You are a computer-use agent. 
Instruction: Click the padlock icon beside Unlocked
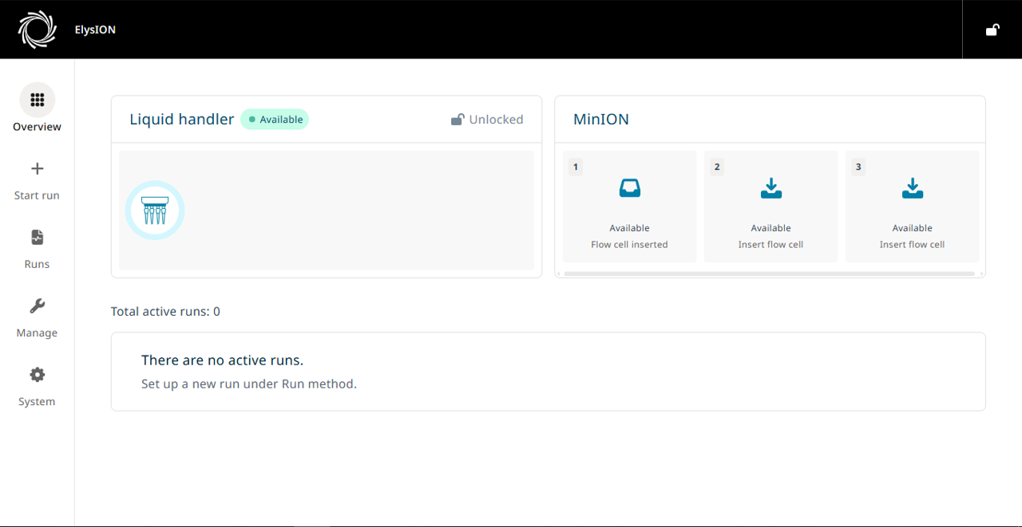click(x=458, y=120)
